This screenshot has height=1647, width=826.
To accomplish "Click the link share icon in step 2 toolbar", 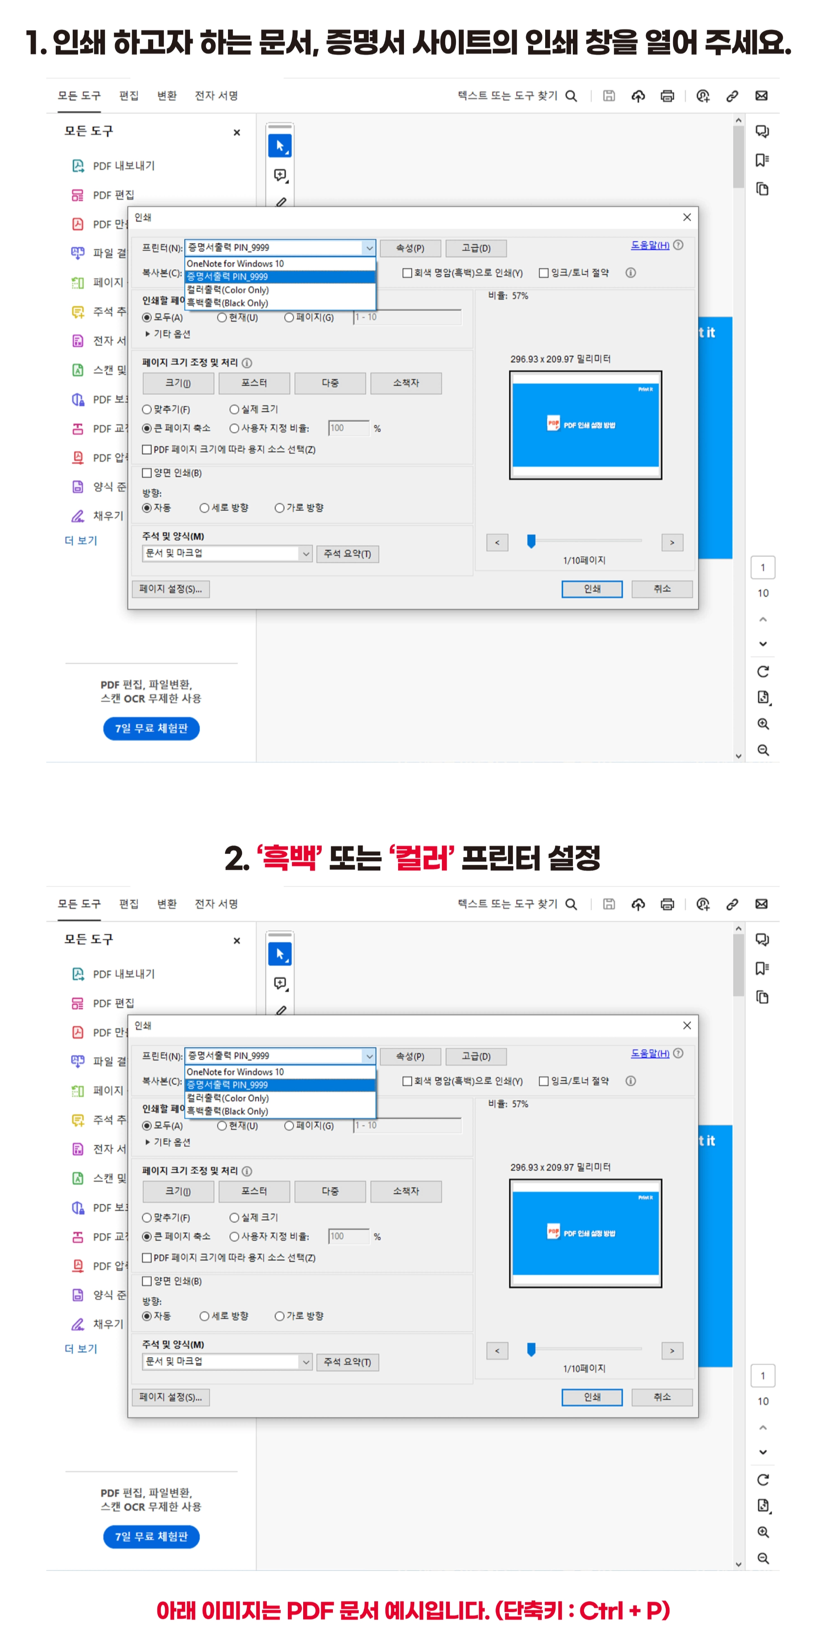I will [732, 904].
